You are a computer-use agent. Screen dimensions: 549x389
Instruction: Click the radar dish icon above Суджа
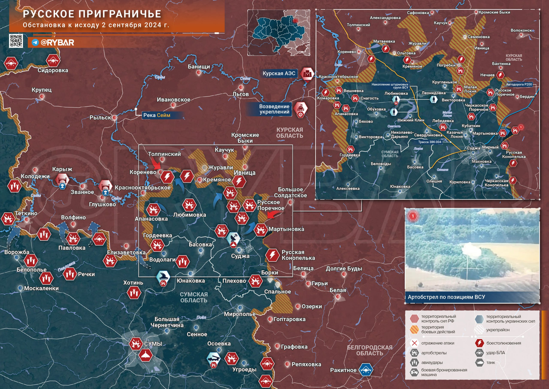click(x=234, y=238)
